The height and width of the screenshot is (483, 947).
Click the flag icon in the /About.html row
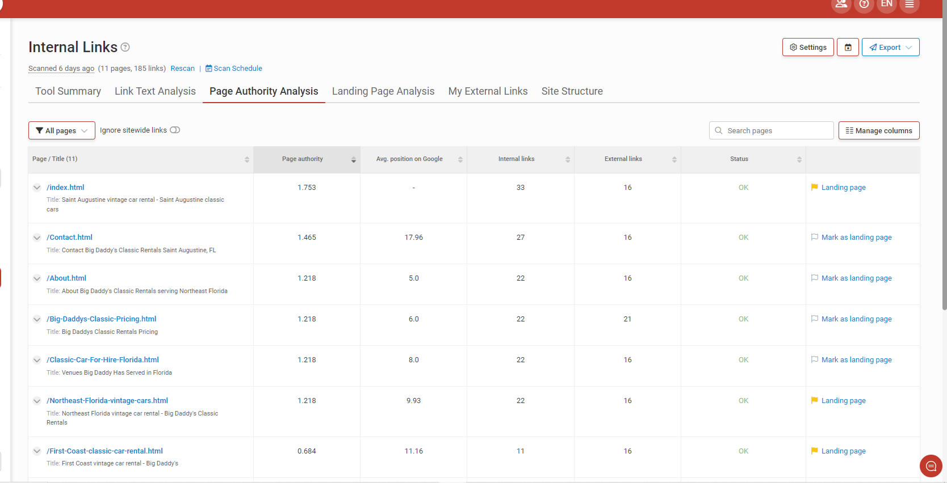[x=815, y=278]
